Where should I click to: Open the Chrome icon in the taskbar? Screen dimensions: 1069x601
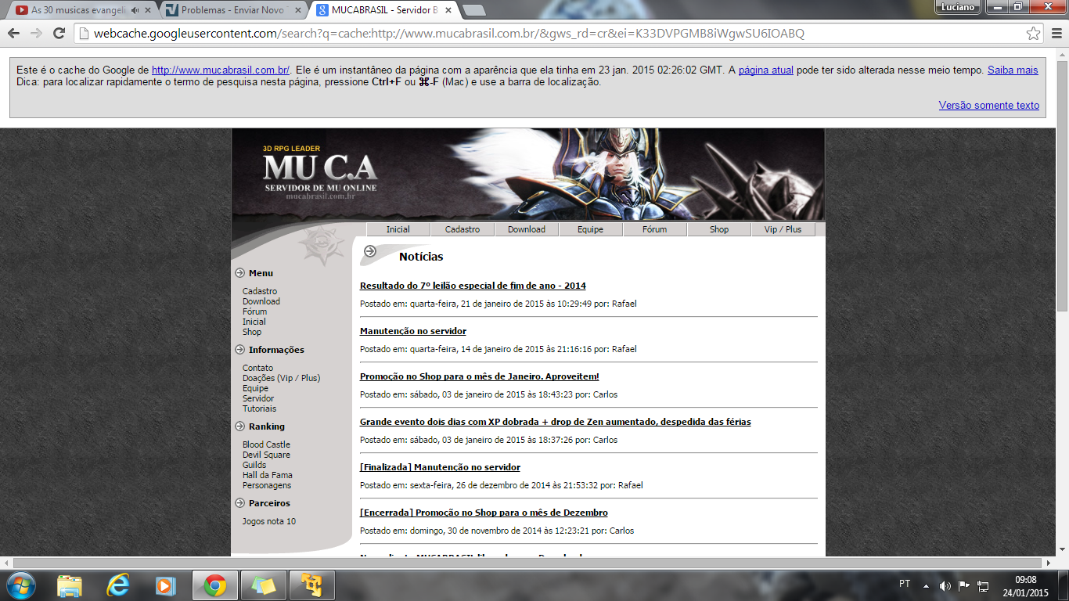(215, 585)
